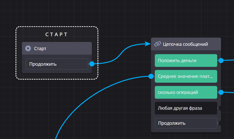This screenshot has height=139, width=234.
Task: Click the arrowhead entering Цепочка сообщений node
Action: coord(148,44)
